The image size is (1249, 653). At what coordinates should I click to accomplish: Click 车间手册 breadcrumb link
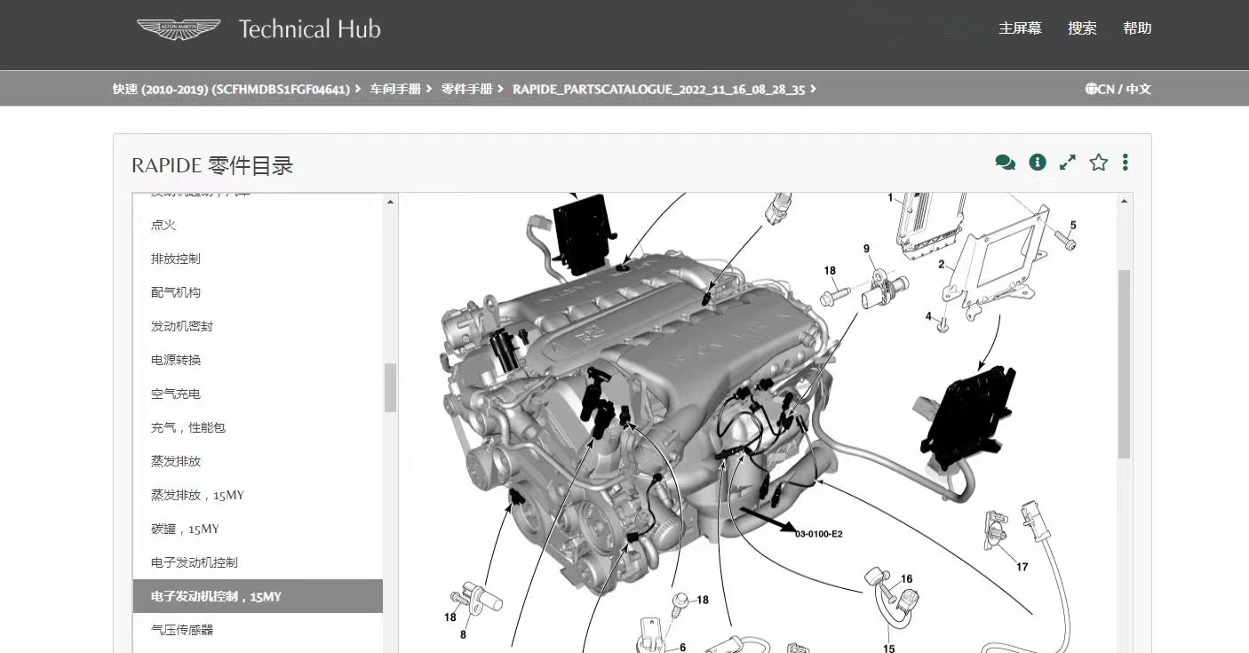click(395, 89)
